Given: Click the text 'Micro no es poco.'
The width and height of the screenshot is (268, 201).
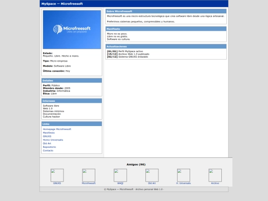Looking at the screenshot, I should click(x=117, y=34).
